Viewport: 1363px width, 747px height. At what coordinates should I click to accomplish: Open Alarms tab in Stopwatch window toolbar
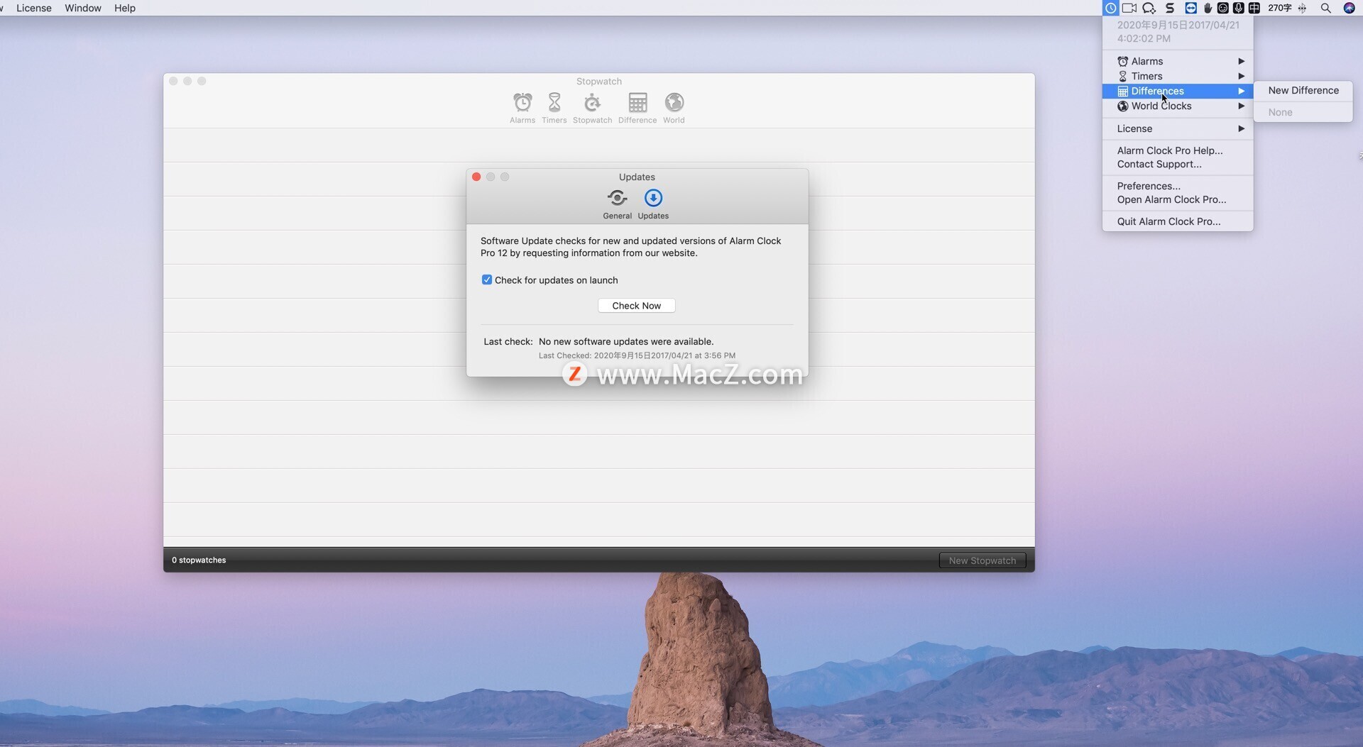click(x=522, y=109)
